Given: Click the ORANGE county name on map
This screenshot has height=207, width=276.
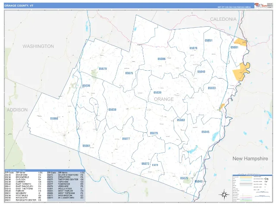Looking at the screenshot, I should 164,99.
